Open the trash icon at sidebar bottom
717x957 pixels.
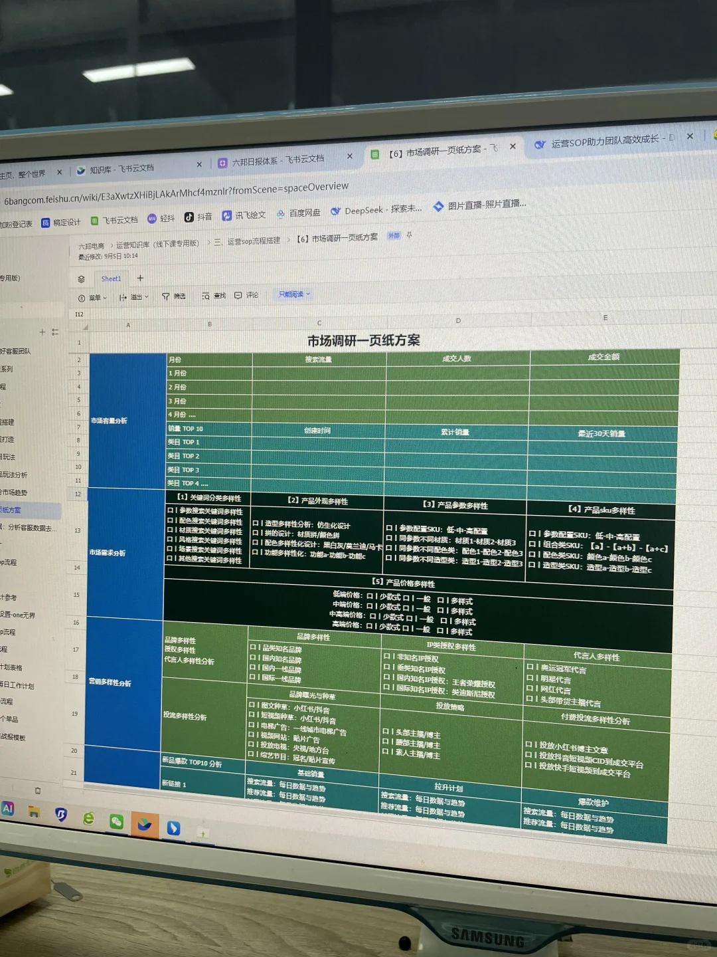click(x=38, y=790)
